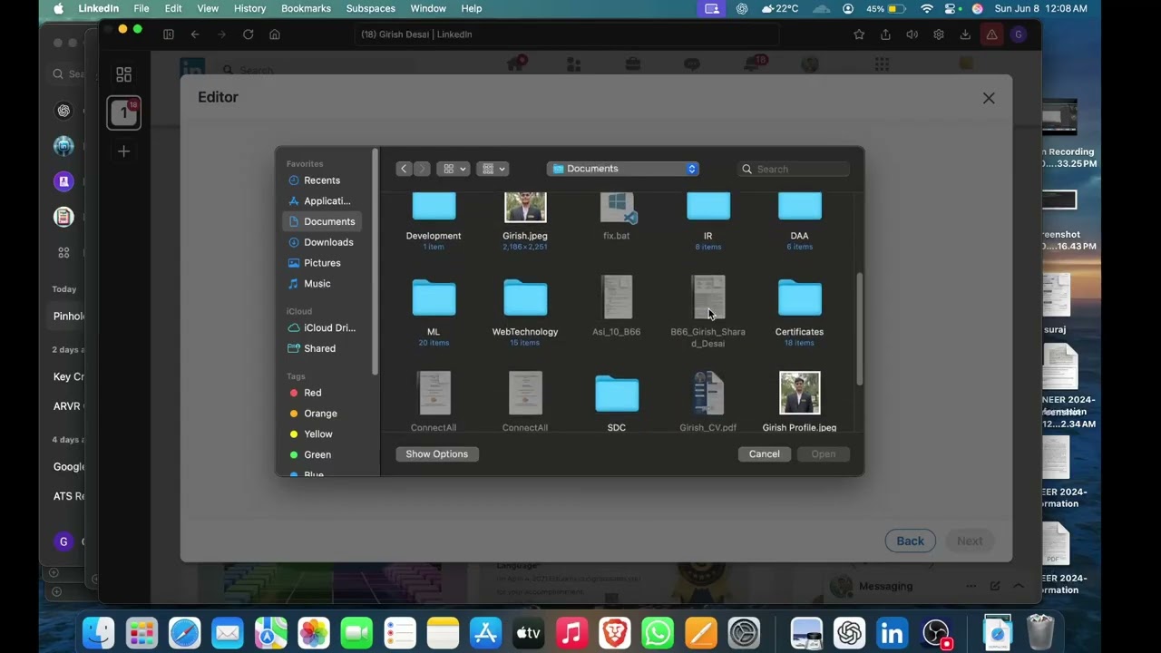The image size is (1161, 653).
Task: Click Back in the Editor dialog
Action: 910,541
